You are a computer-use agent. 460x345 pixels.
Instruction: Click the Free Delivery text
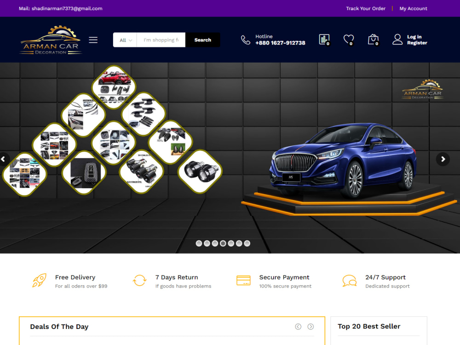(75, 277)
